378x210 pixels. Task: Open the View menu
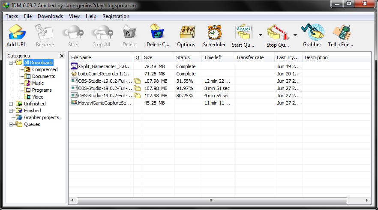[74, 16]
